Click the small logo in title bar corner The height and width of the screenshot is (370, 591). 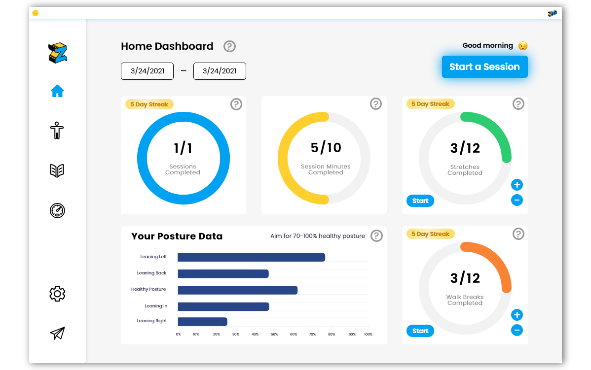click(x=552, y=14)
